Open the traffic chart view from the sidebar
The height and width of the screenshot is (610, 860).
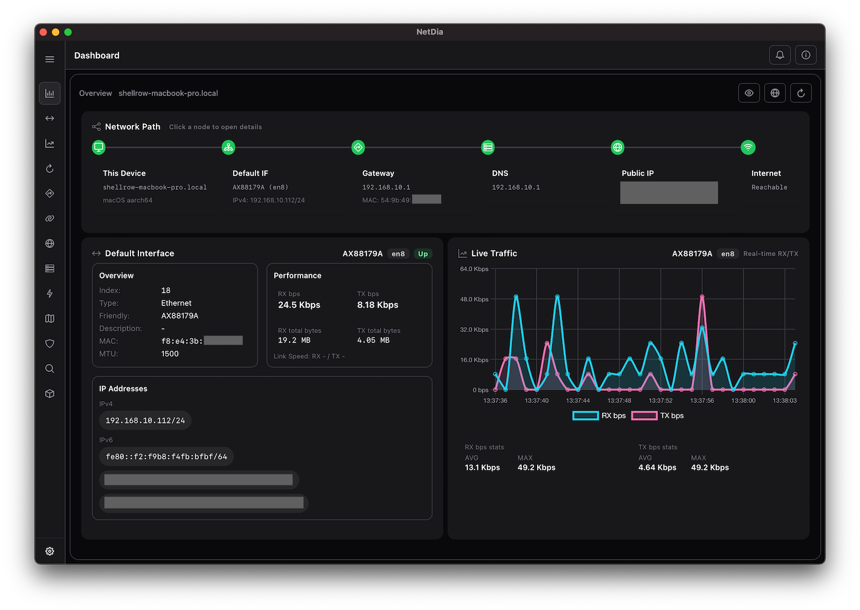pyautogui.click(x=50, y=143)
